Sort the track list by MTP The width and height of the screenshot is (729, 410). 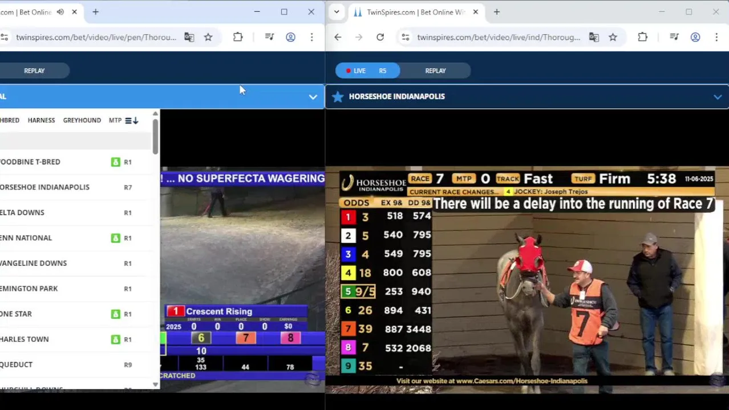click(x=115, y=120)
